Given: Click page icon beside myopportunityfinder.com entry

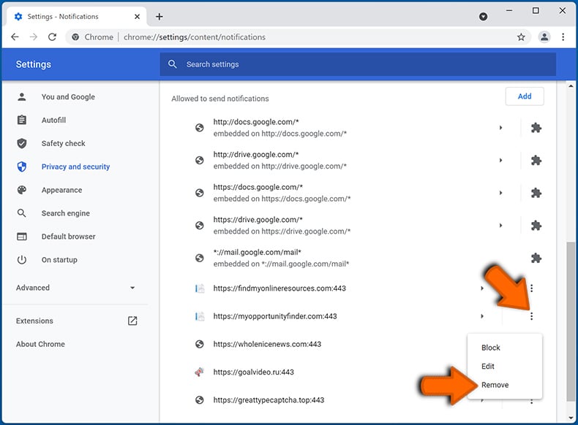Looking at the screenshot, I should click(x=200, y=316).
